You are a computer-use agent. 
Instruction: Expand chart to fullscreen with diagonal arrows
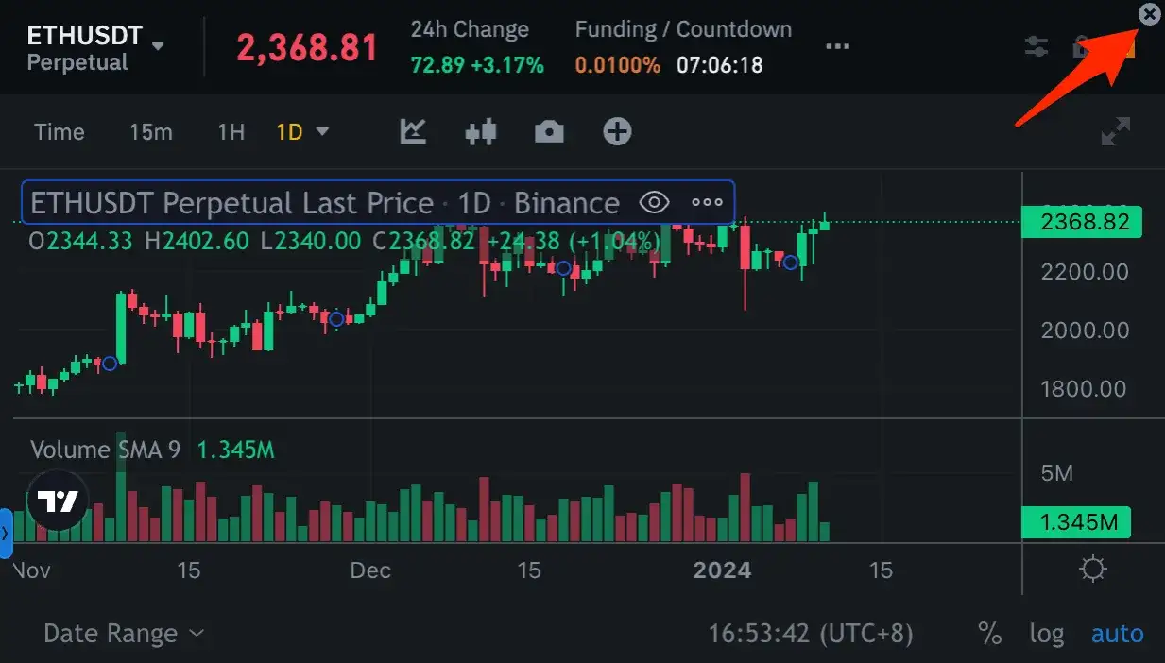(1116, 131)
